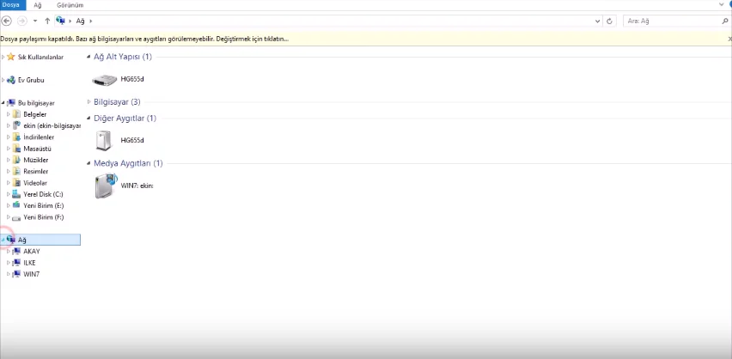732x359 pixels.
Task: Collapse the Medya Aygıtları group
Action: pyautogui.click(x=88, y=163)
